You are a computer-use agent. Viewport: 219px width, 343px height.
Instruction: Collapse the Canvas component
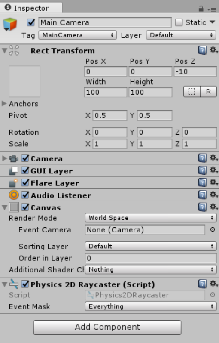point(4,207)
